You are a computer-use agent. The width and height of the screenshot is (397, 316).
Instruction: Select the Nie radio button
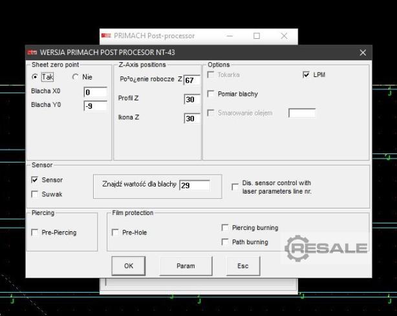click(75, 77)
